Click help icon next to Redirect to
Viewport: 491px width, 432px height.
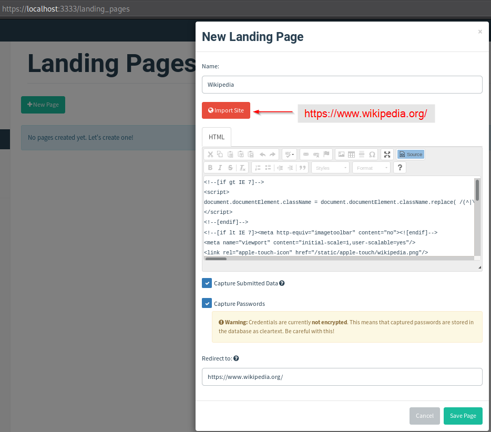click(236, 358)
